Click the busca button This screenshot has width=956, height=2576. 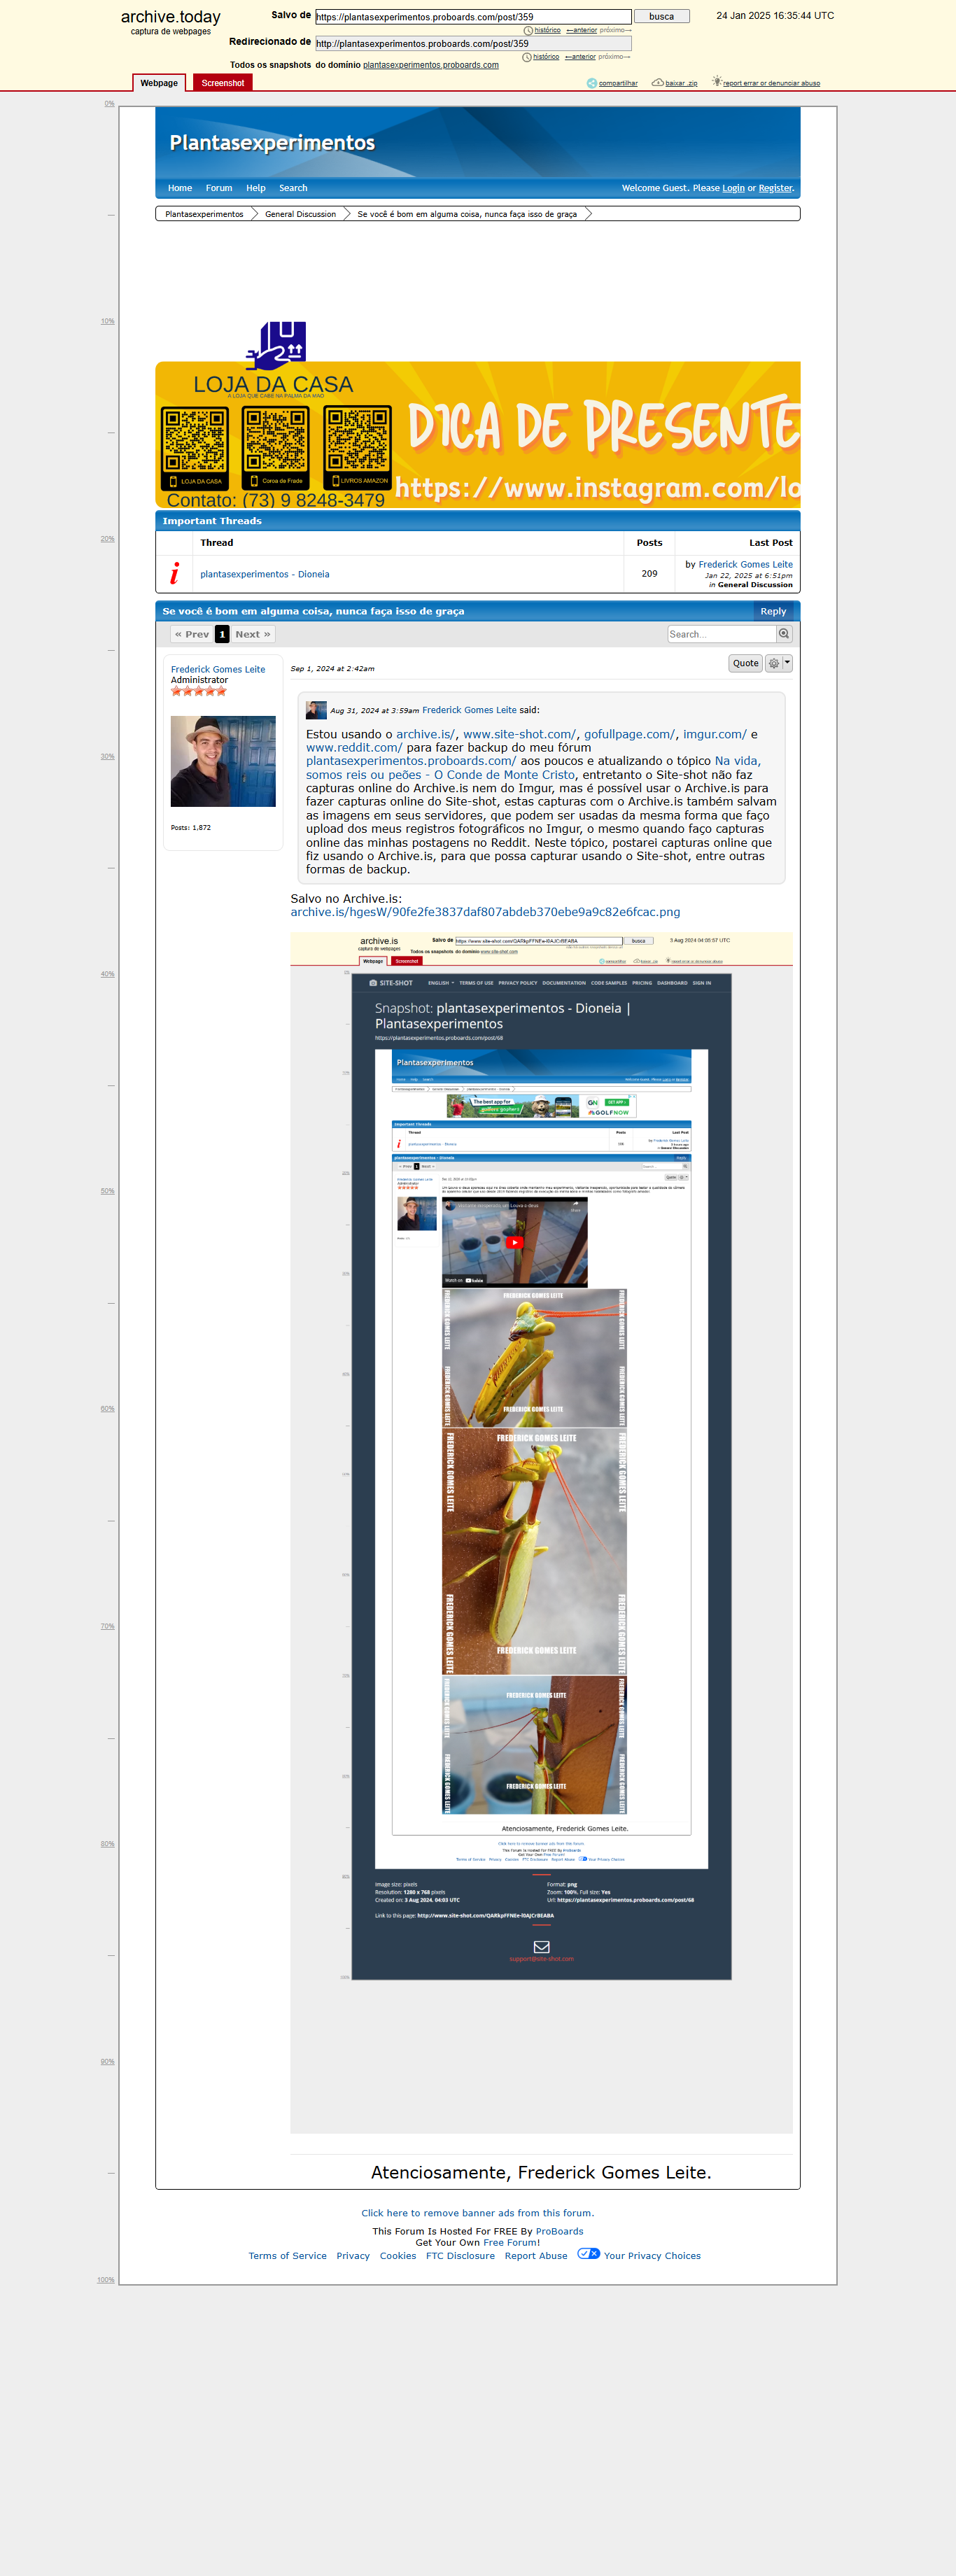662,17
